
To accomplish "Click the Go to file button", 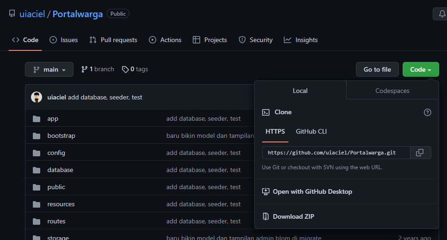I will pos(377,69).
